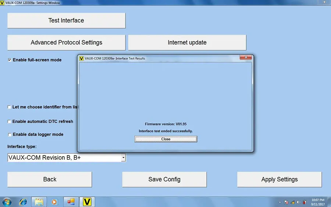Check Let me choose identifier from list
The height and width of the screenshot is (207, 331).
9,107
